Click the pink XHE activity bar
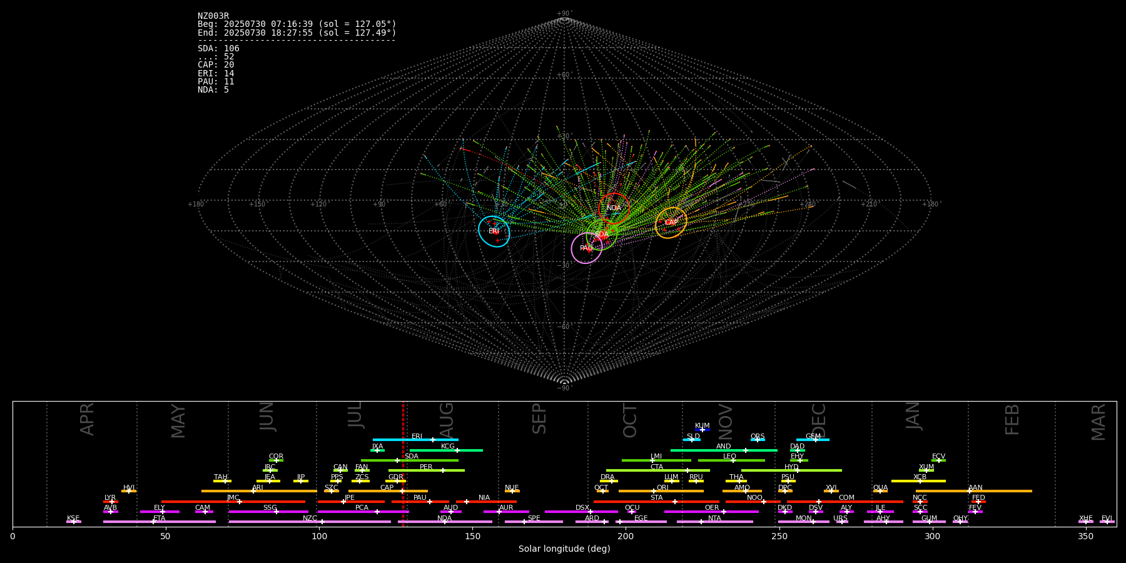The image size is (1126, 563). tap(1086, 522)
